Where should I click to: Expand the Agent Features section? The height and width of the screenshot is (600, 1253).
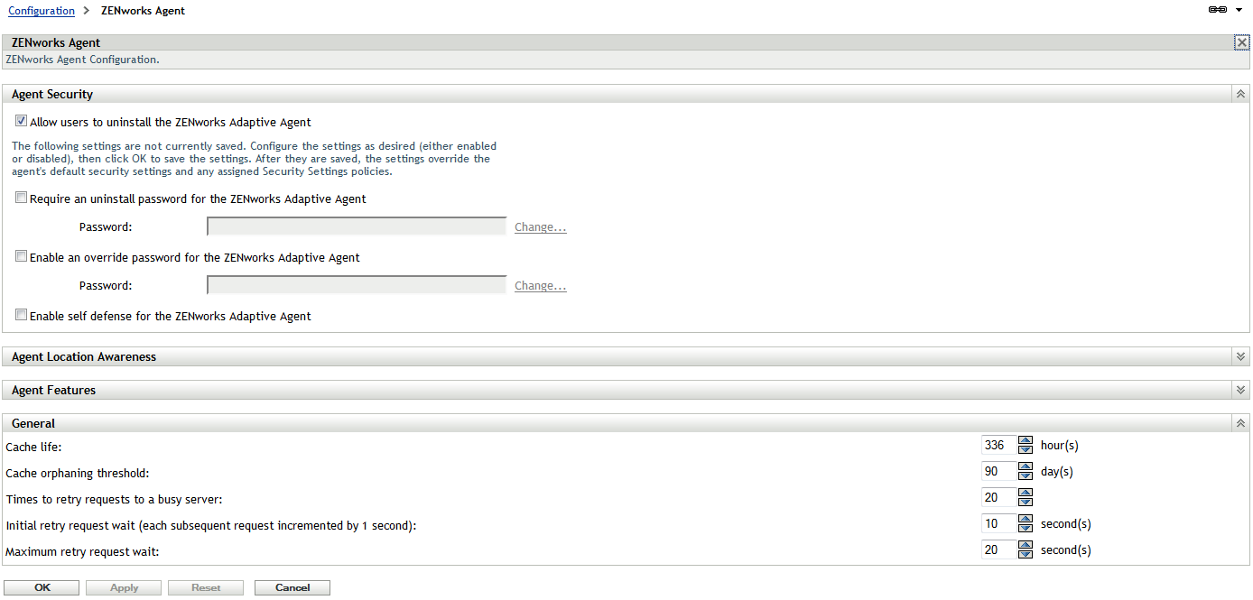tap(1241, 390)
